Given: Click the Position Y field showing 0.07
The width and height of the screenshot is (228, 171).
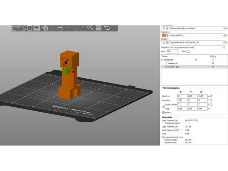Looking at the screenshot, I should click(192, 96).
